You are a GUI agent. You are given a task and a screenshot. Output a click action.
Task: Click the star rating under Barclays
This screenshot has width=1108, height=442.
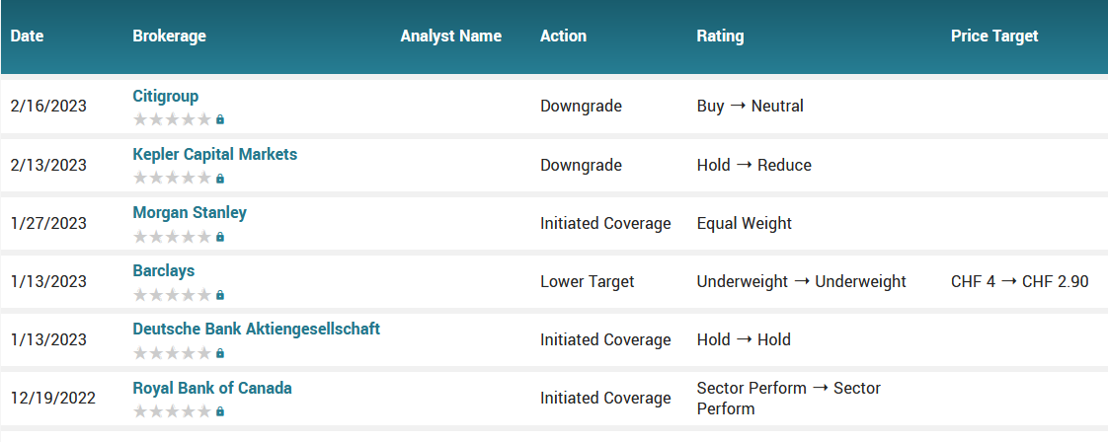tap(172, 294)
